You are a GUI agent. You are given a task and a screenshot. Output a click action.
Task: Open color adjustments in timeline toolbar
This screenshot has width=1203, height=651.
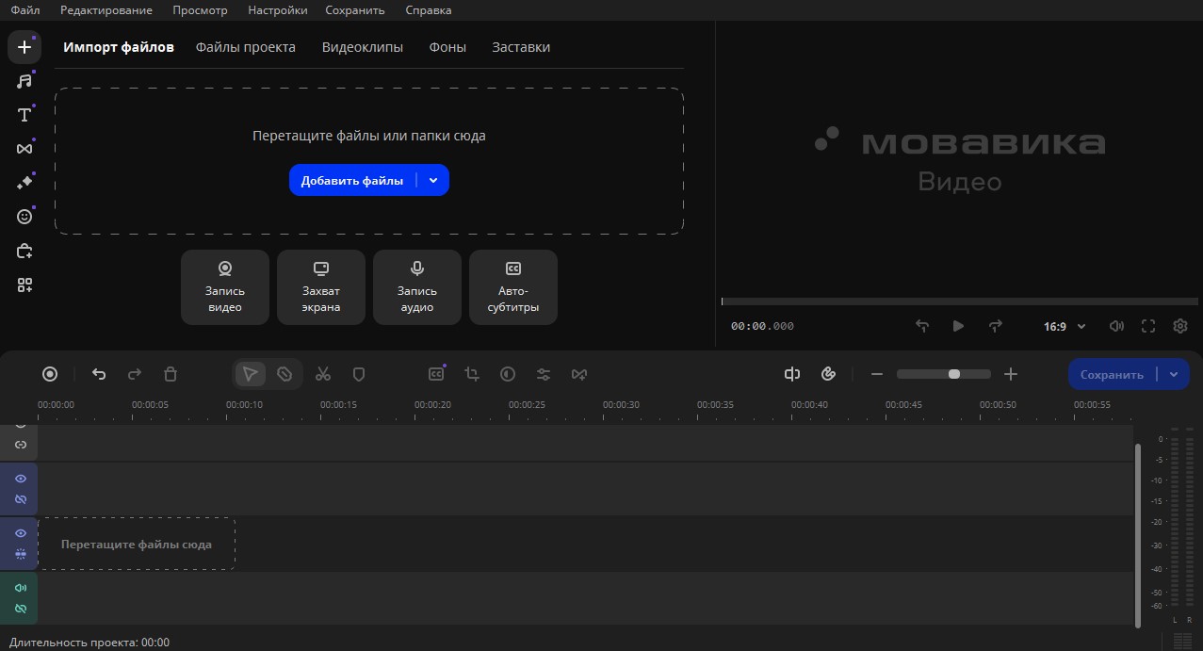(508, 374)
